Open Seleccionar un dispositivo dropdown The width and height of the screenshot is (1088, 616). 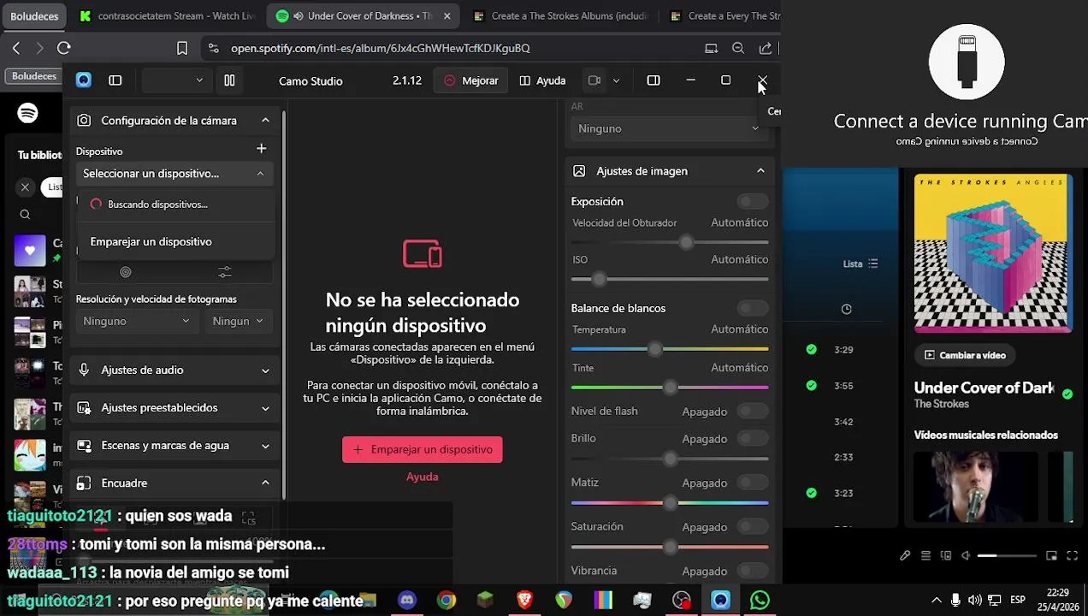point(174,174)
